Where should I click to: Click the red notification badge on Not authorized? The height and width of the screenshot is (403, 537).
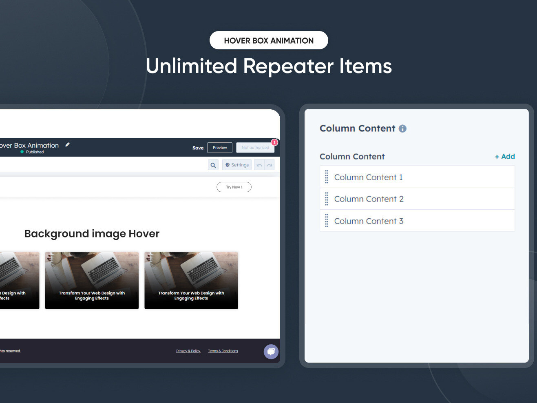(x=274, y=142)
